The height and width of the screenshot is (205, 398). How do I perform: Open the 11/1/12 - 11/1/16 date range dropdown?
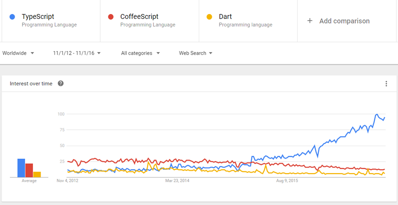pyautogui.click(x=77, y=53)
